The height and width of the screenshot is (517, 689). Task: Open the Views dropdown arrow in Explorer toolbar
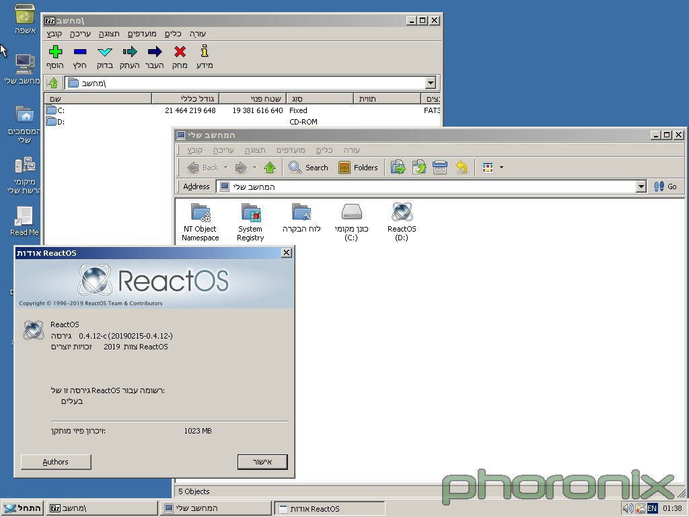point(501,168)
